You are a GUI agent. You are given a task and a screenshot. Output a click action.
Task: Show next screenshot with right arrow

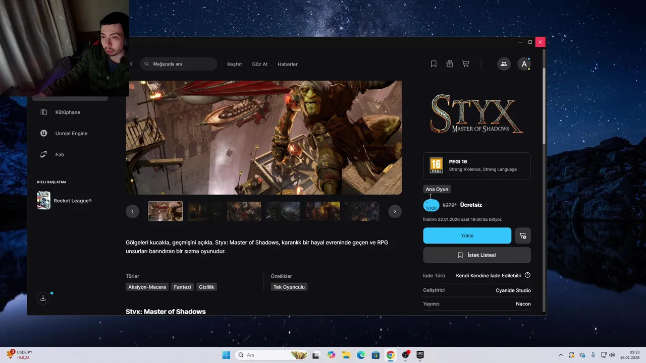click(395, 211)
